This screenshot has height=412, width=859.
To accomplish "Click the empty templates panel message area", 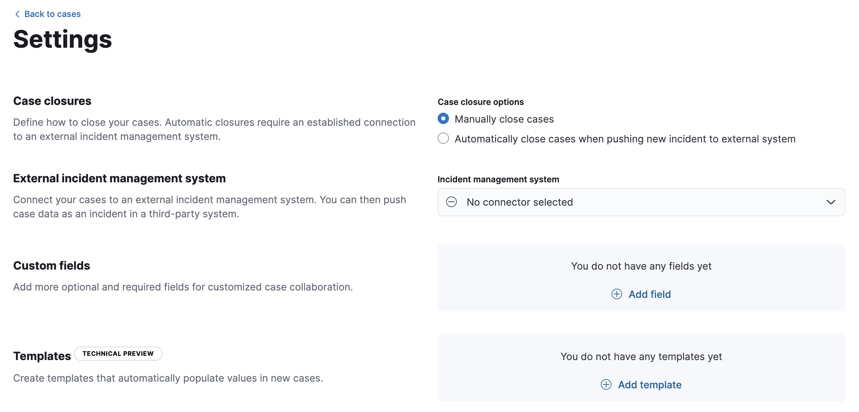I will [641, 357].
